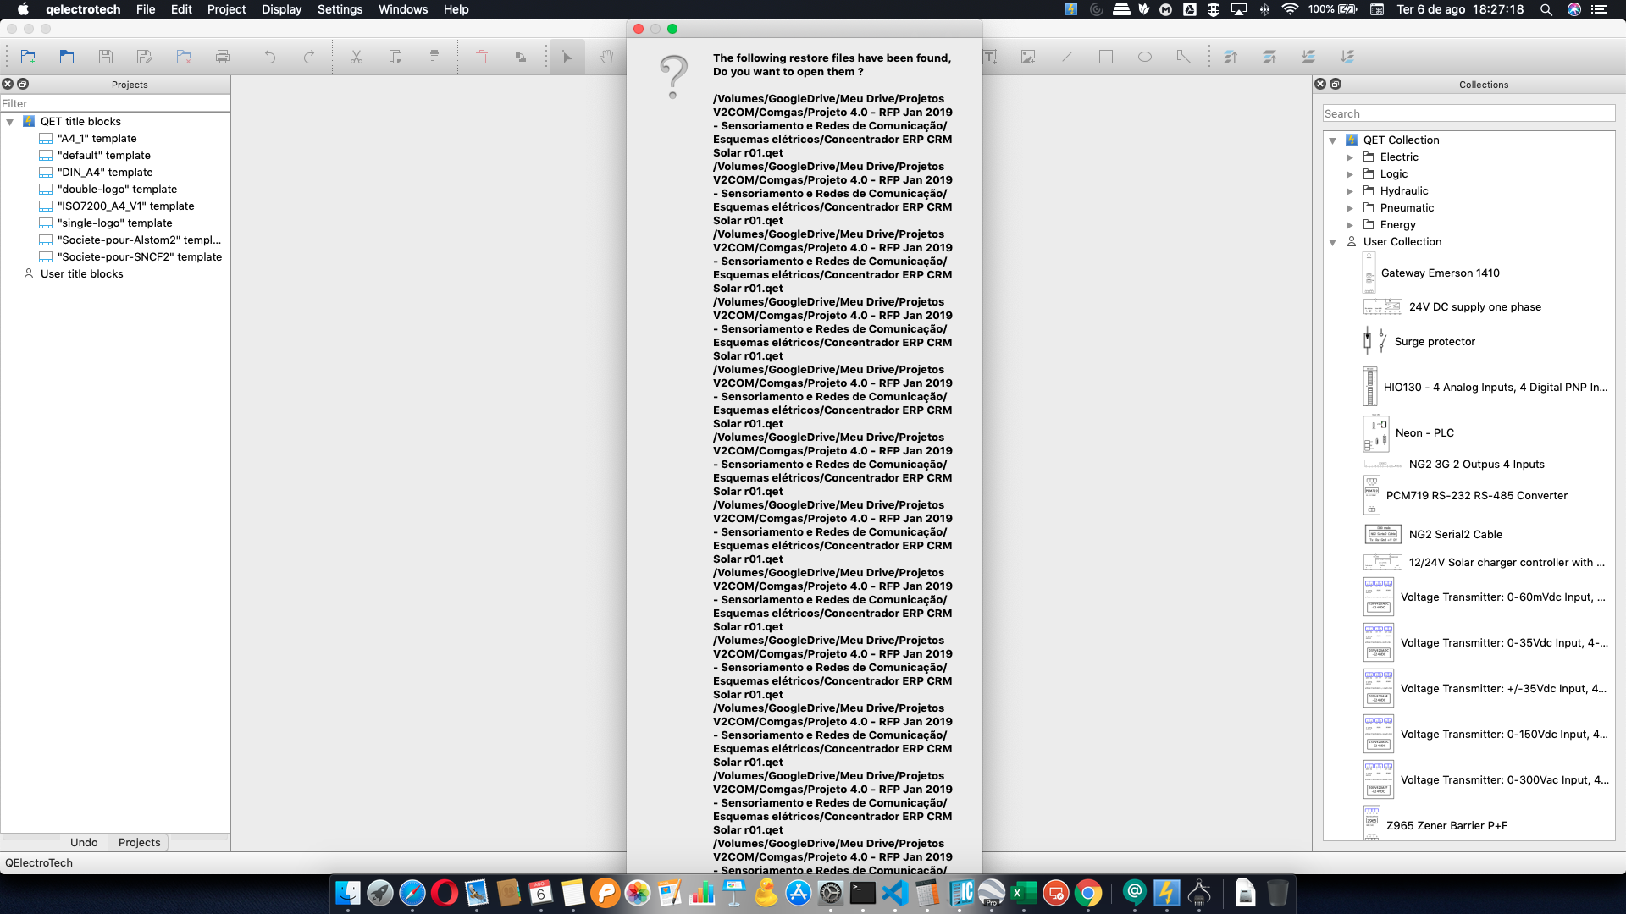Switch to the Undo tab

pos(84,842)
